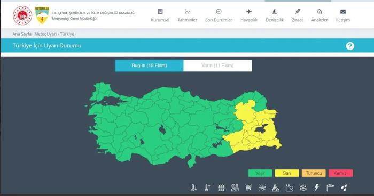
Task: Select the avalanche mountain warning icon
Action: [276, 187]
